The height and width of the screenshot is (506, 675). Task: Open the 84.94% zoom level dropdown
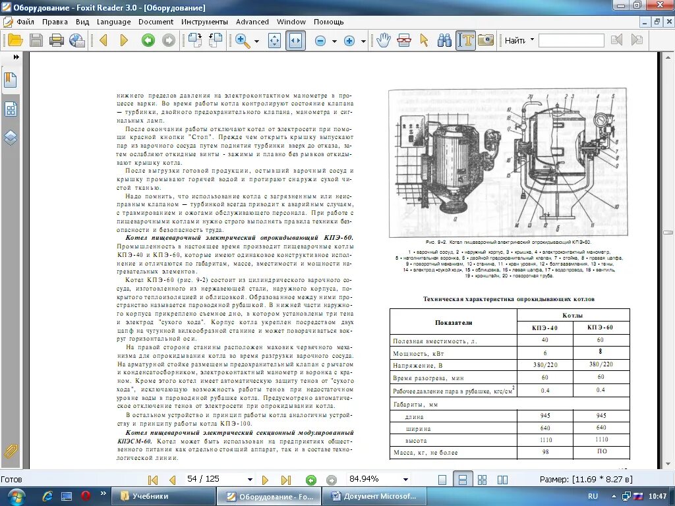coord(405,480)
